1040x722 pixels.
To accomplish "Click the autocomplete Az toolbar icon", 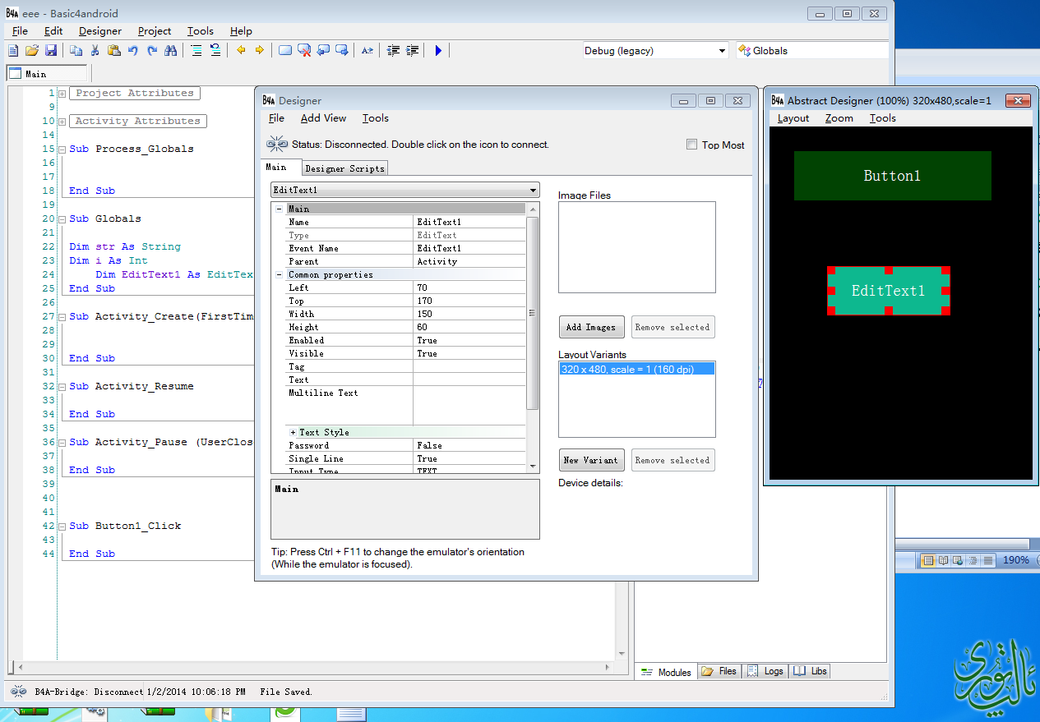I will tap(367, 51).
